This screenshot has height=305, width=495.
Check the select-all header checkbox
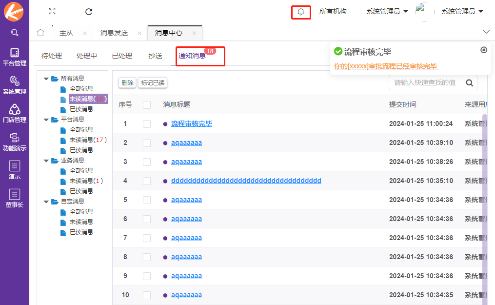(x=147, y=104)
